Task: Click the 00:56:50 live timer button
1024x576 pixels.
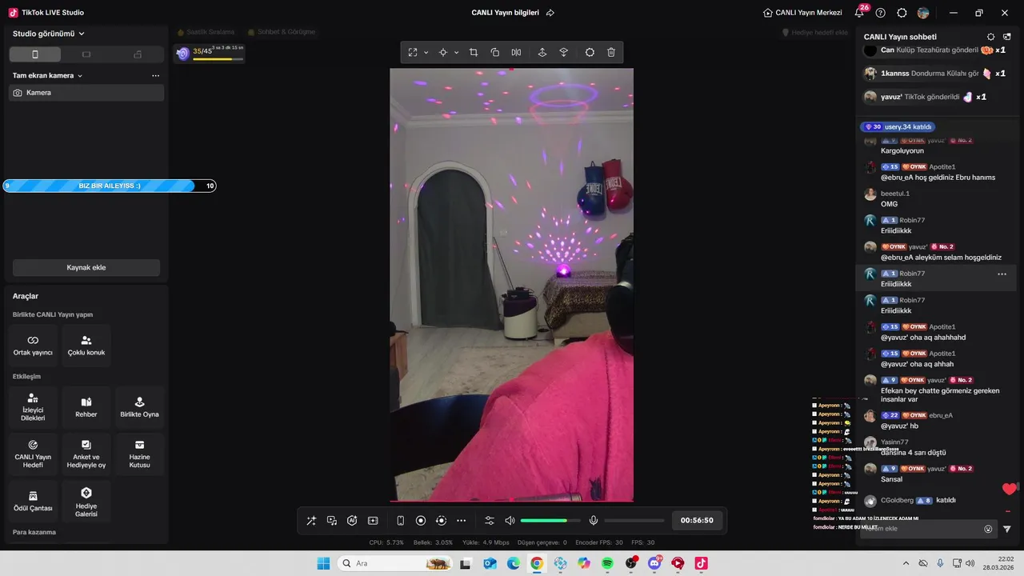Action: click(697, 520)
